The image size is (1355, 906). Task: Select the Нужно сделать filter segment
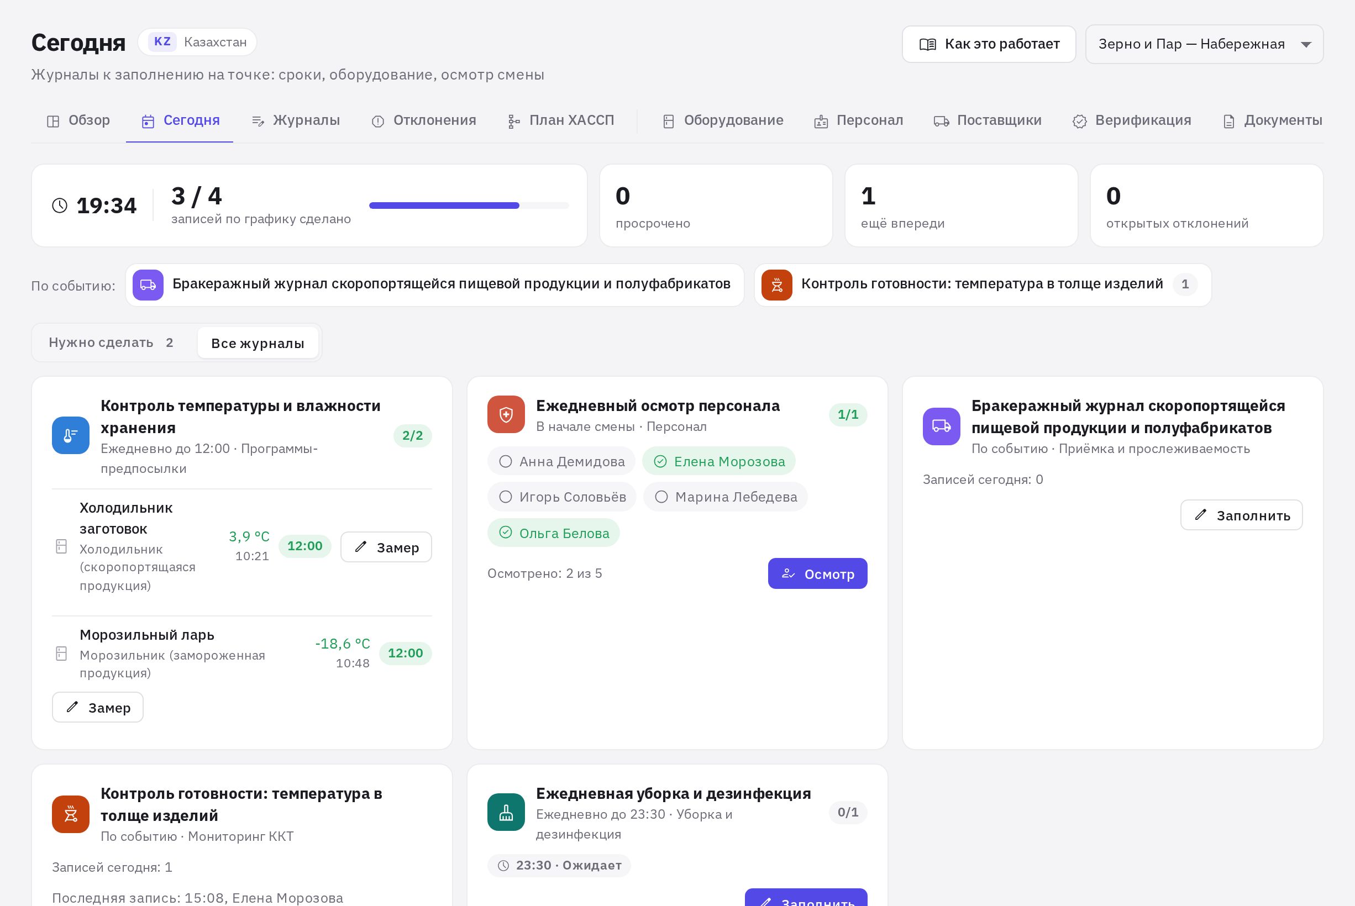[112, 343]
